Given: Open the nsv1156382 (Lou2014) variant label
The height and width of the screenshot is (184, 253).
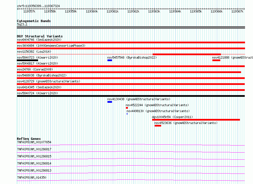Looking at the screenshot, I should pyautogui.click(x=34, y=52).
